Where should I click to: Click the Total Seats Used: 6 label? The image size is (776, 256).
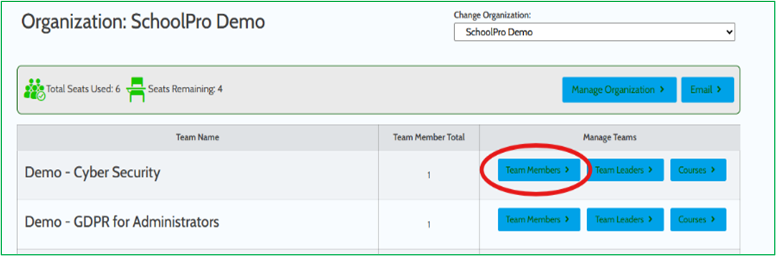84,90
